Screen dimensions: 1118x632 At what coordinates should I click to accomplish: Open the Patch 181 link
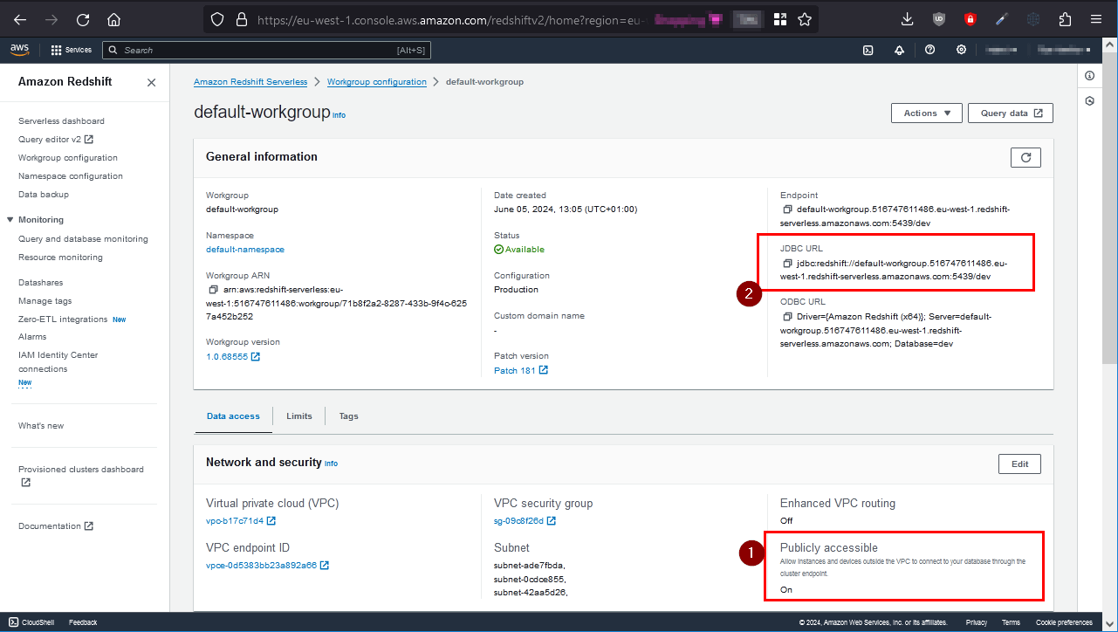(521, 371)
